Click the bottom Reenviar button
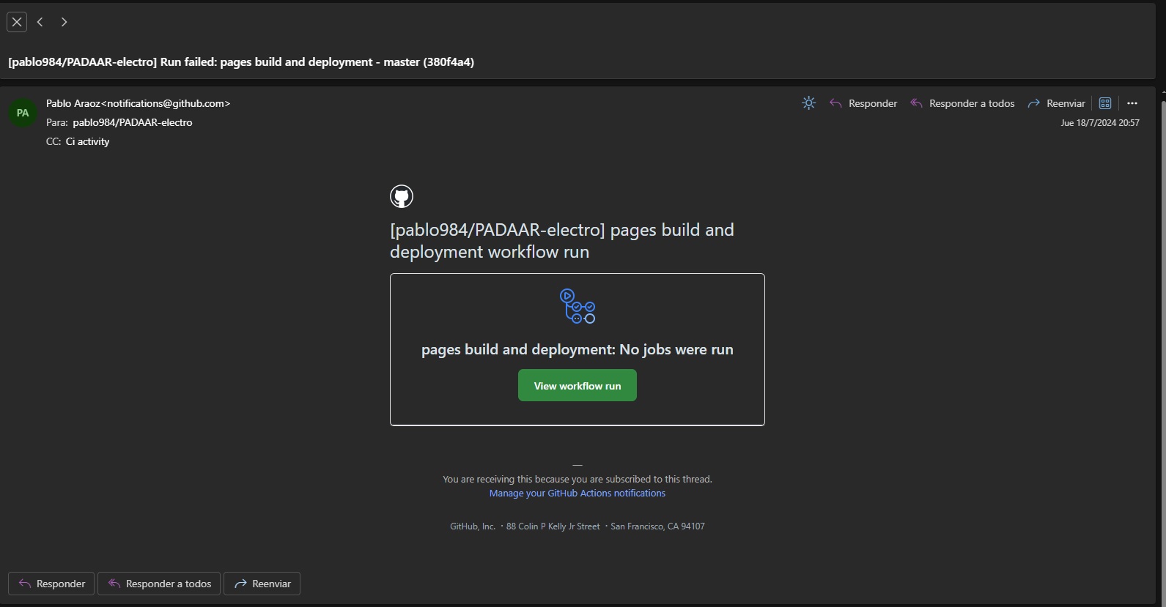Screen dimensions: 1166x607 [262, 584]
